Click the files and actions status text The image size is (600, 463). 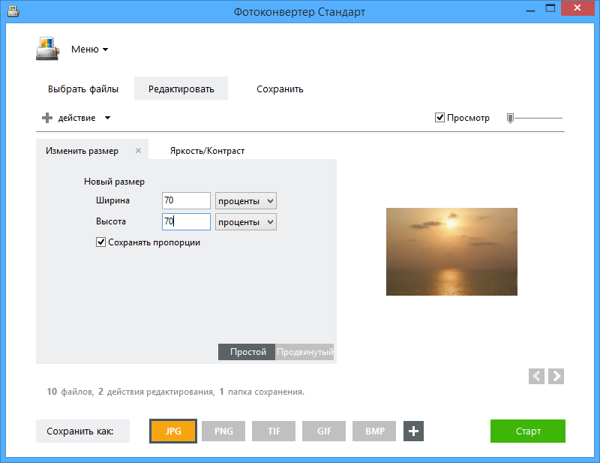pos(175,392)
